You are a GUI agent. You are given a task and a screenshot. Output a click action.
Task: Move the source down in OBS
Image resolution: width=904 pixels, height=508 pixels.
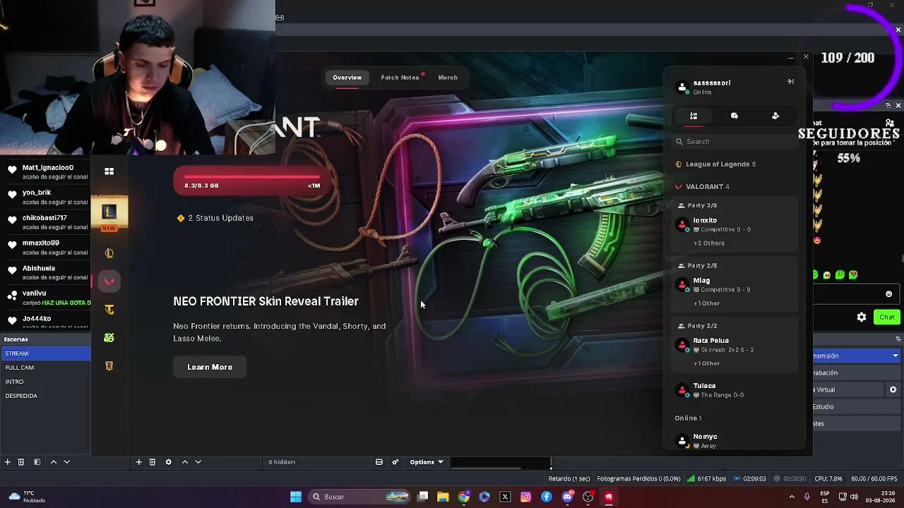click(198, 462)
